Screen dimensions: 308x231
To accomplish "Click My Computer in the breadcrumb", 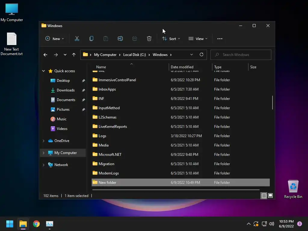I will [x=105, y=55].
